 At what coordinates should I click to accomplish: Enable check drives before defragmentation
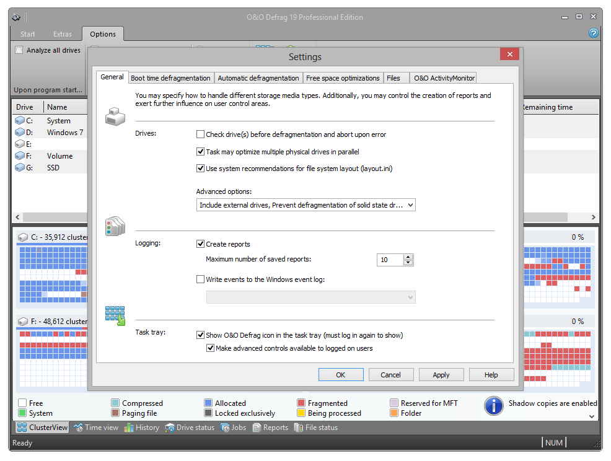pyautogui.click(x=200, y=134)
